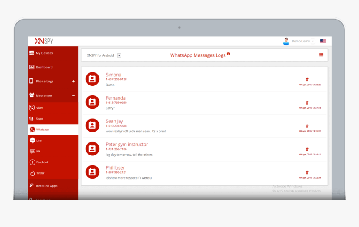Click timestamp 09 Apr, 2016 13:28:25
The image size is (359, 227).
pos(310,85)
